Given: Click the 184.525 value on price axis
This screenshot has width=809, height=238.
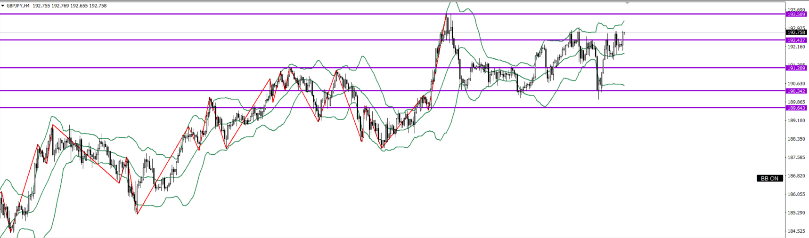Looking at the screenshot, I should coord(796,231).
